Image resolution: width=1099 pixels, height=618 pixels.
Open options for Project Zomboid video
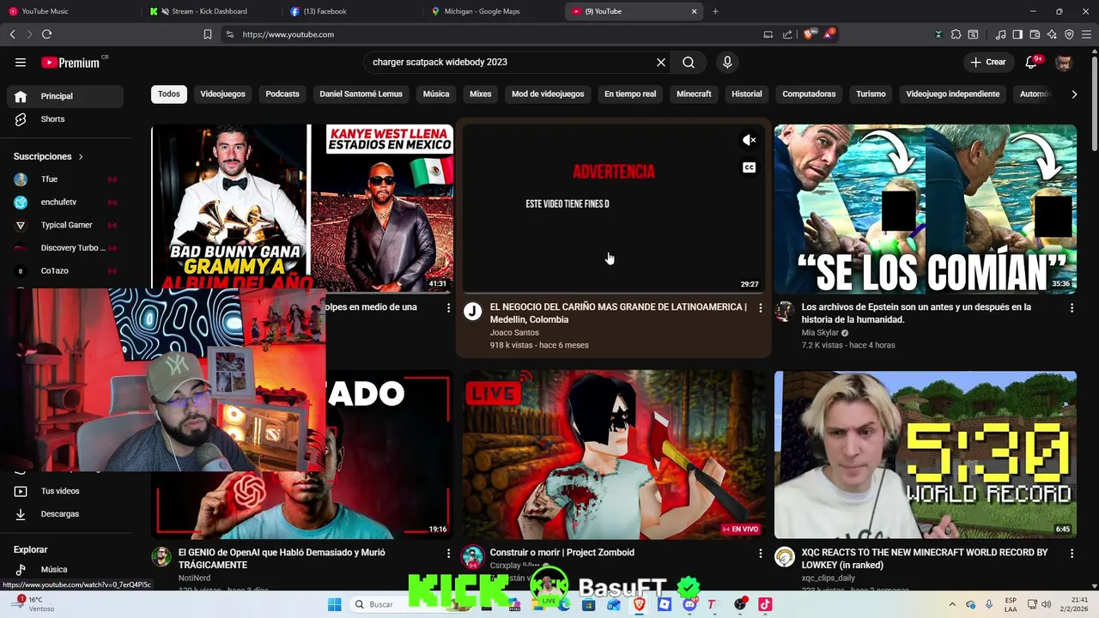[x=760, y=554]
